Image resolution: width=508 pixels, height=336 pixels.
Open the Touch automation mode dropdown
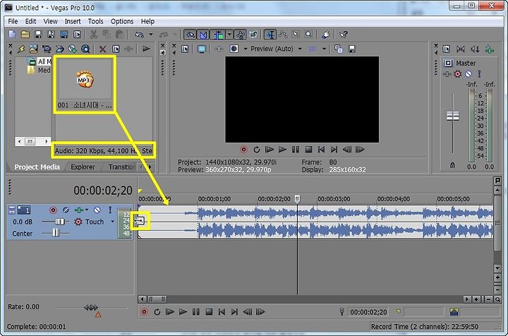(x=113, y=222)
